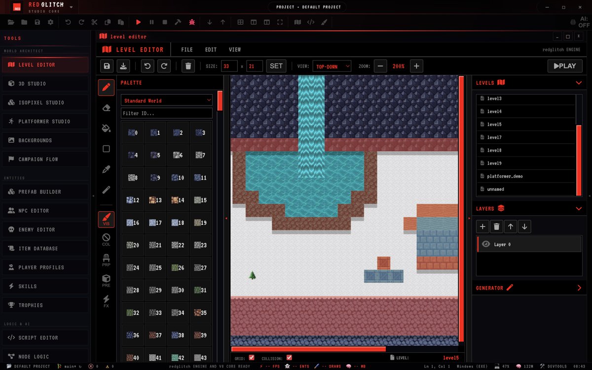592x370 pixels.
Task: Open the VIEW menu
Action: click(235, 50)
